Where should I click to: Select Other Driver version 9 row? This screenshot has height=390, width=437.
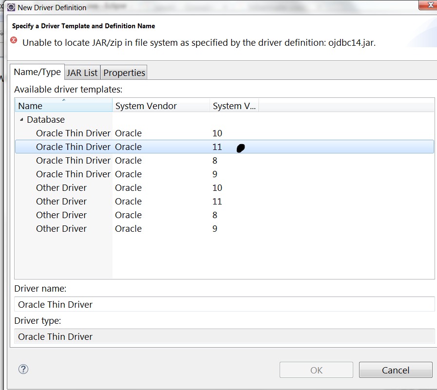point(225,229)
